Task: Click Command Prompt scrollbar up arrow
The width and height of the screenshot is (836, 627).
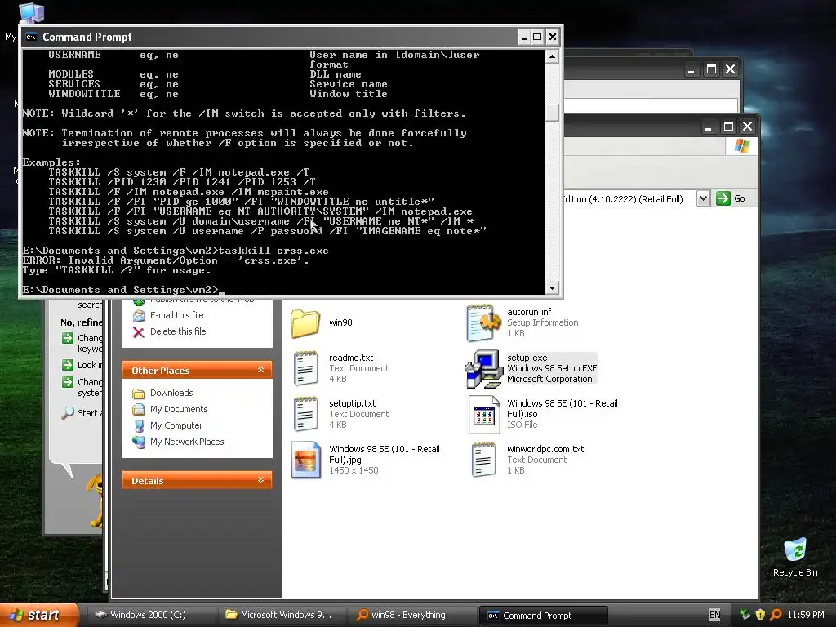Action: coord(553,56)
